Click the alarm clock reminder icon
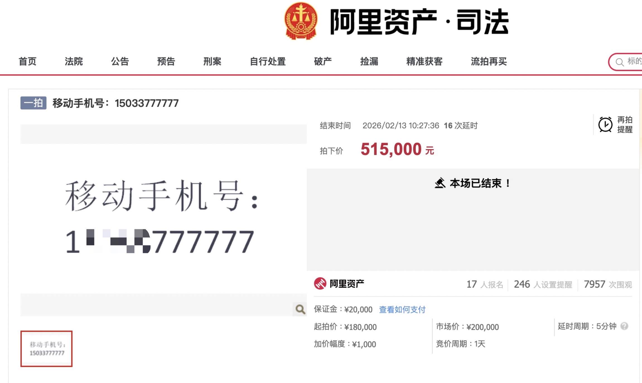The height and width of the screenshot is (383, 642). 605,125
